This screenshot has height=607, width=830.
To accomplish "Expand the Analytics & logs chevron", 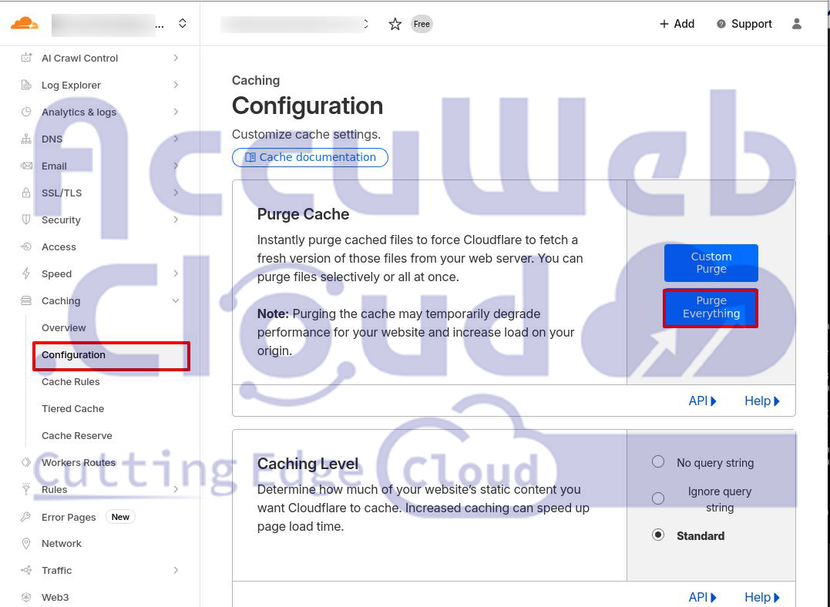I will pos(176,112).
